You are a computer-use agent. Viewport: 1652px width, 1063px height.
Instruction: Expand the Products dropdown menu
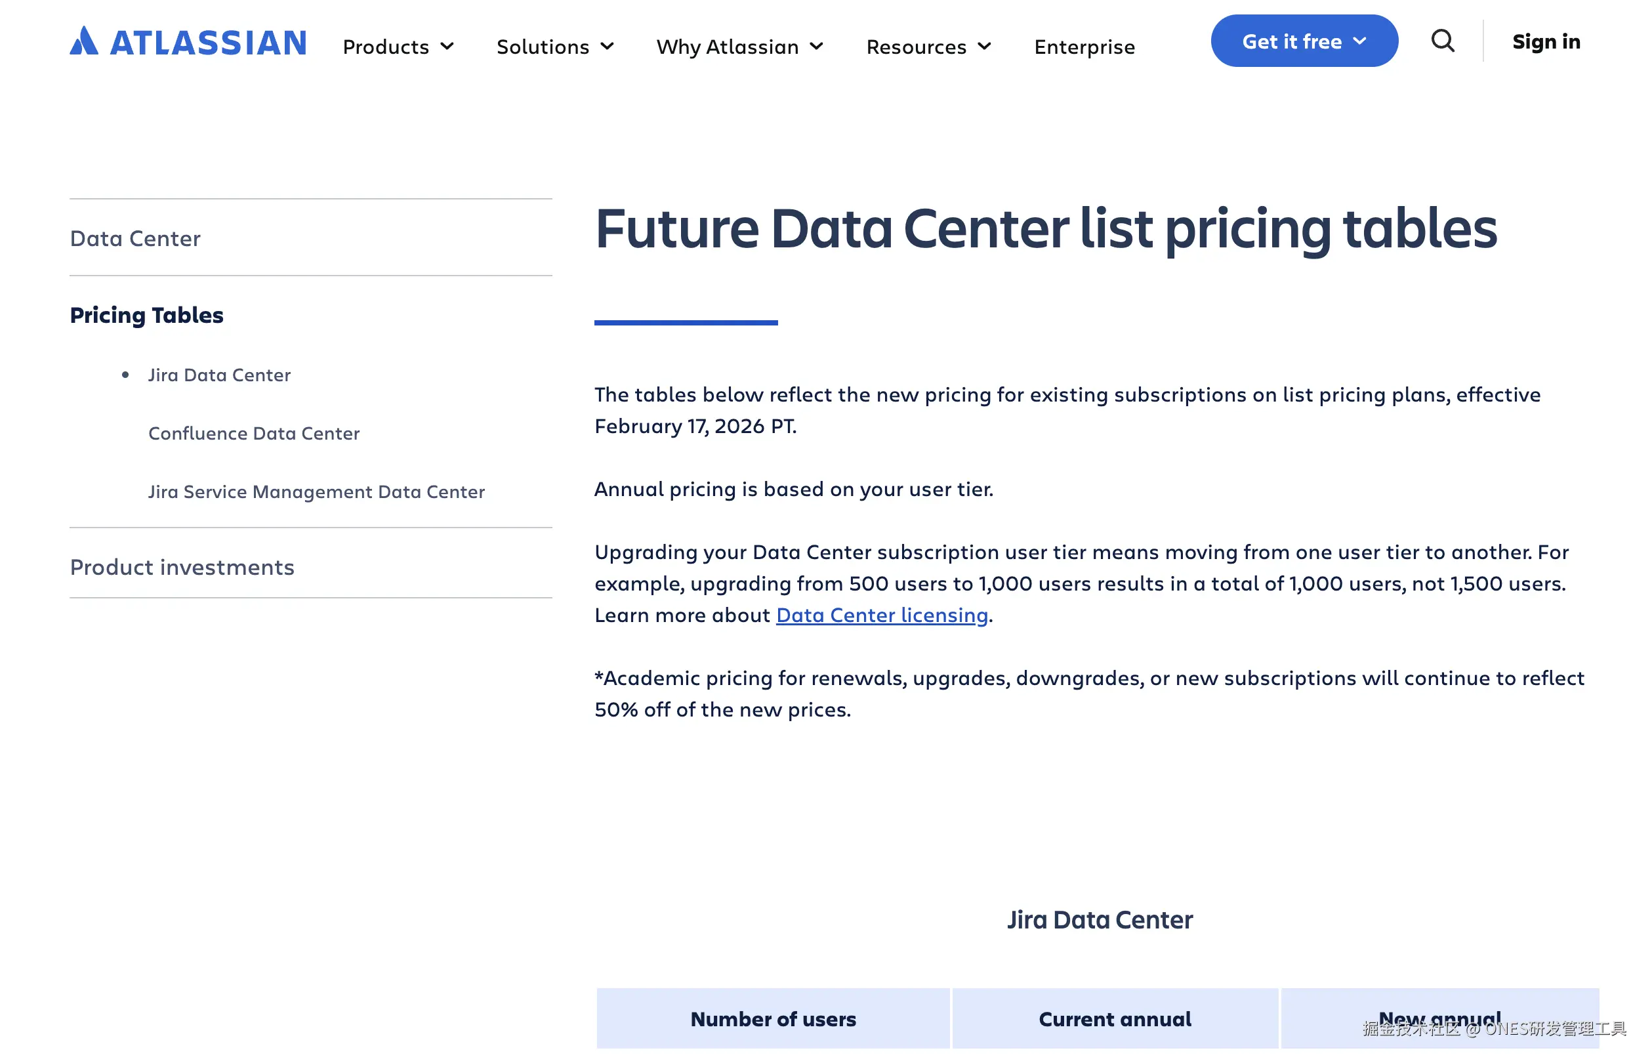[x=398, y=47]
